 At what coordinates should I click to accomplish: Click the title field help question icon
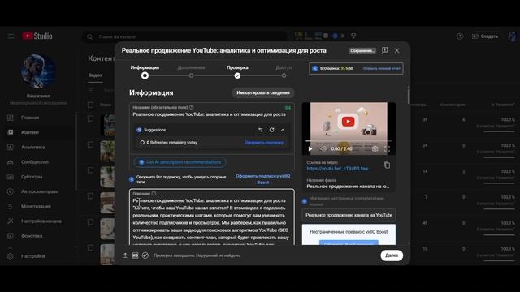[x=192, y=107]
